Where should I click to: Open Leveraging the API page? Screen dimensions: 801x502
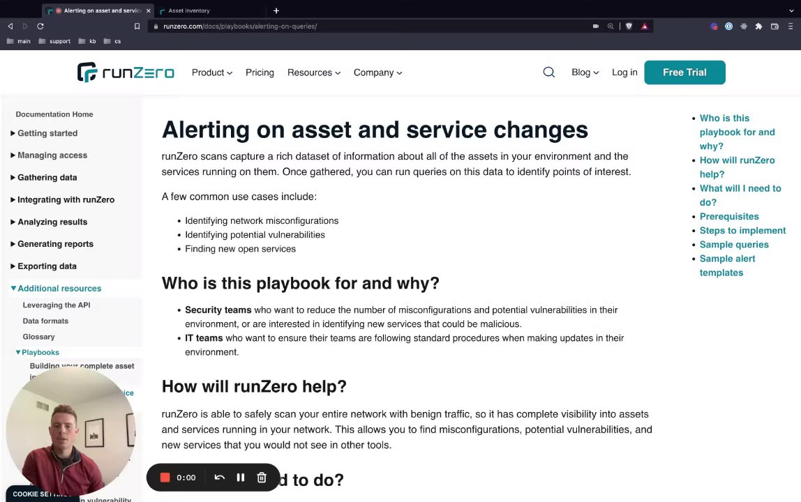[57, 305]
